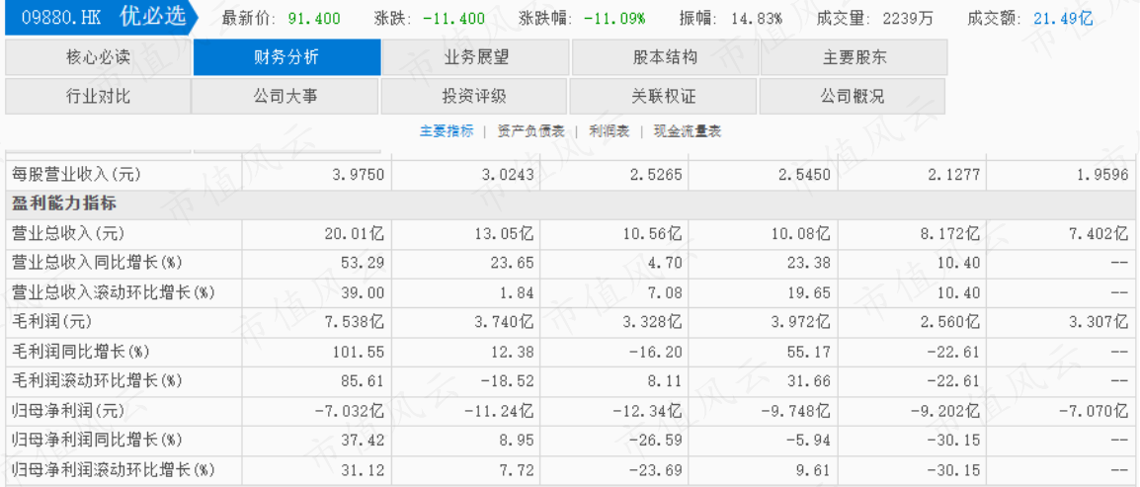Click the 09880.HK 优必选 stock banner
Image resolution: width=1140 pixels, height=487 pixels.
101,18
